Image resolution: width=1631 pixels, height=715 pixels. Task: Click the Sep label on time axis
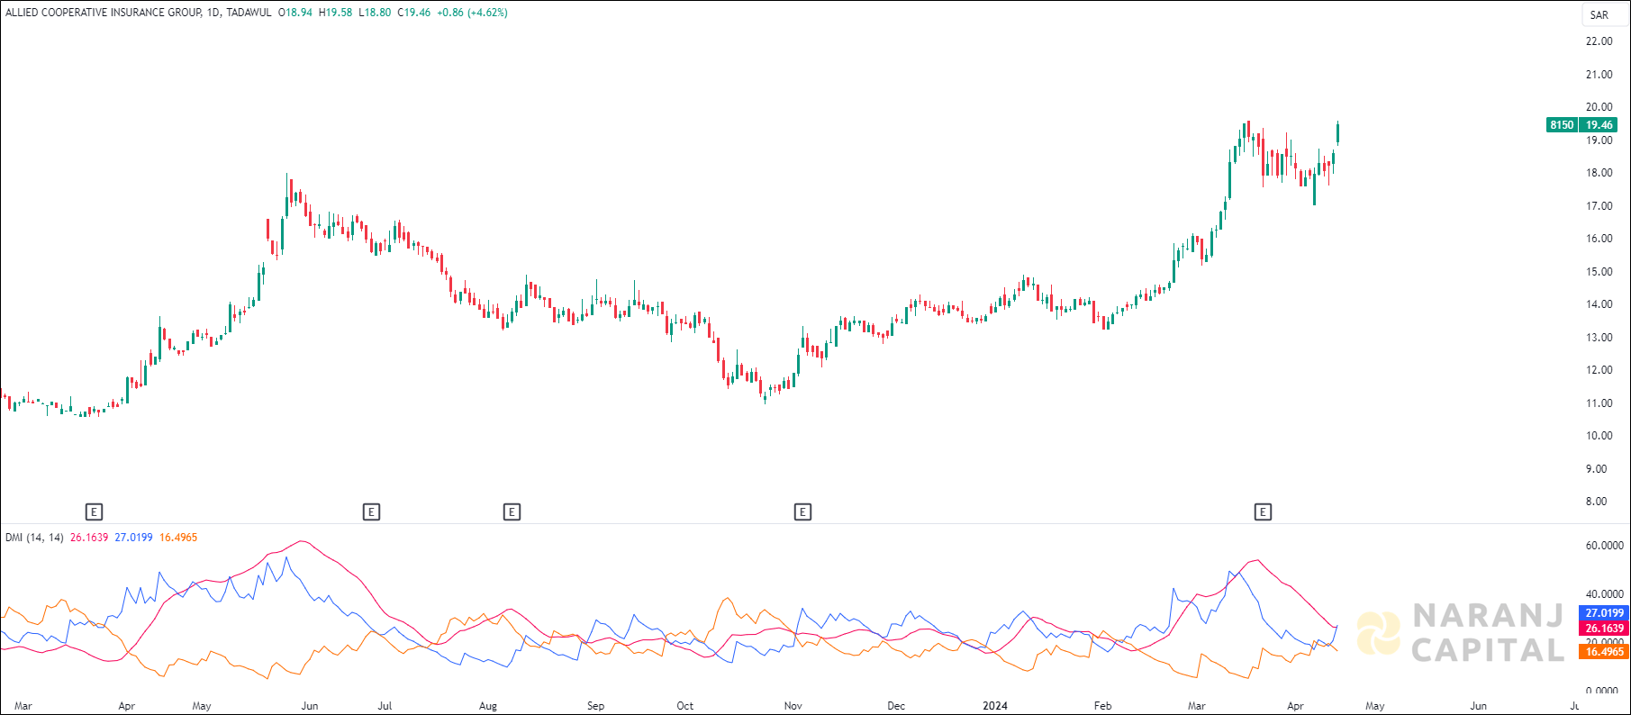coord(596,706)
